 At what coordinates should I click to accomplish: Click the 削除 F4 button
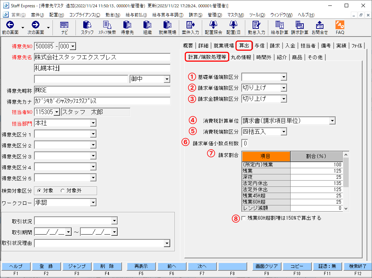pyautogui.click(x=107, y=266)
